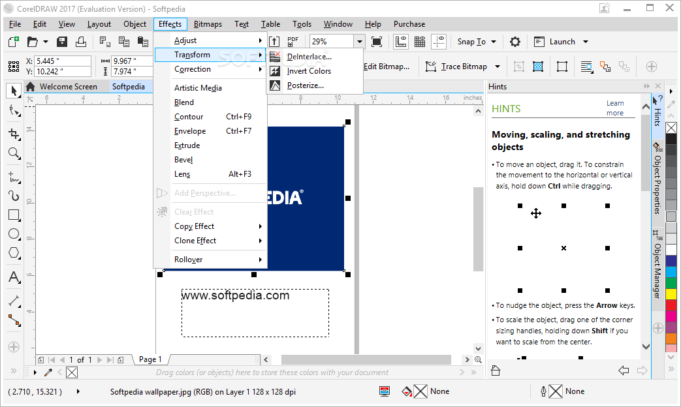The width and height of the screenshot is (681, 407).
Task: Click the Edit Bitmap button
Action: coord(386,67)
